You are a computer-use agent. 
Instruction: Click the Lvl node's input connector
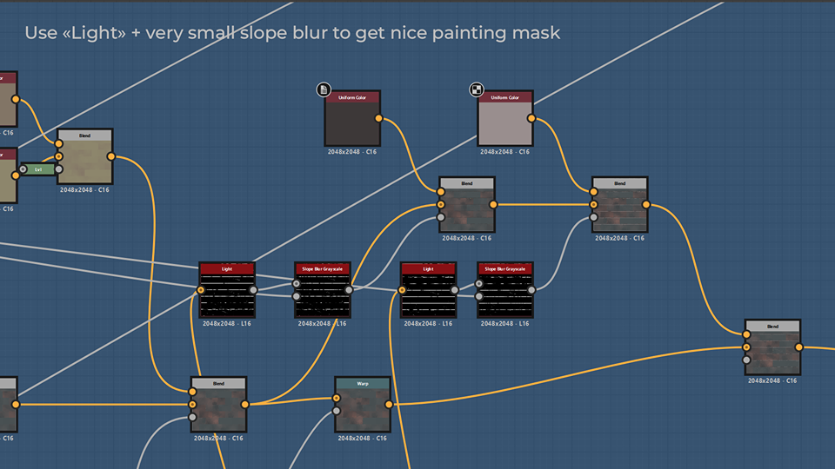[x=23, y=169]
